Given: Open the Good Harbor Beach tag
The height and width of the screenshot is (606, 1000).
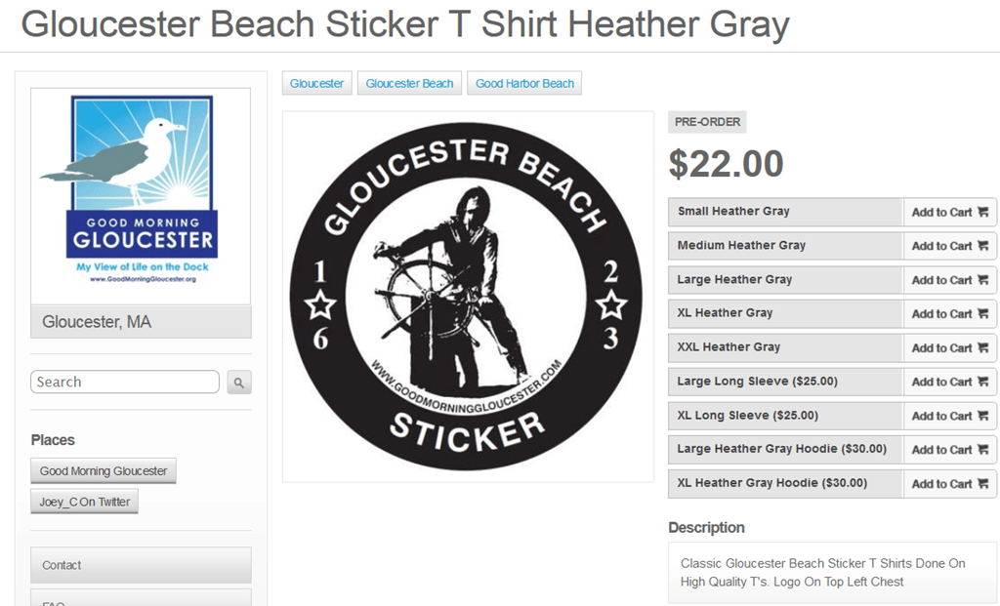Looking at the screenshot, I should [524, 84].
